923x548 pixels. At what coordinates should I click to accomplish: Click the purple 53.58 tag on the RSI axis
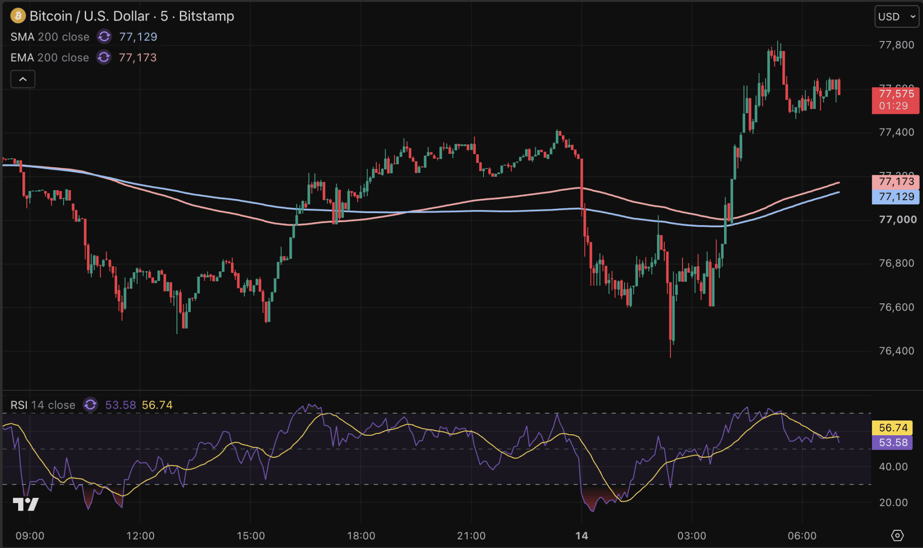[893, 442]
